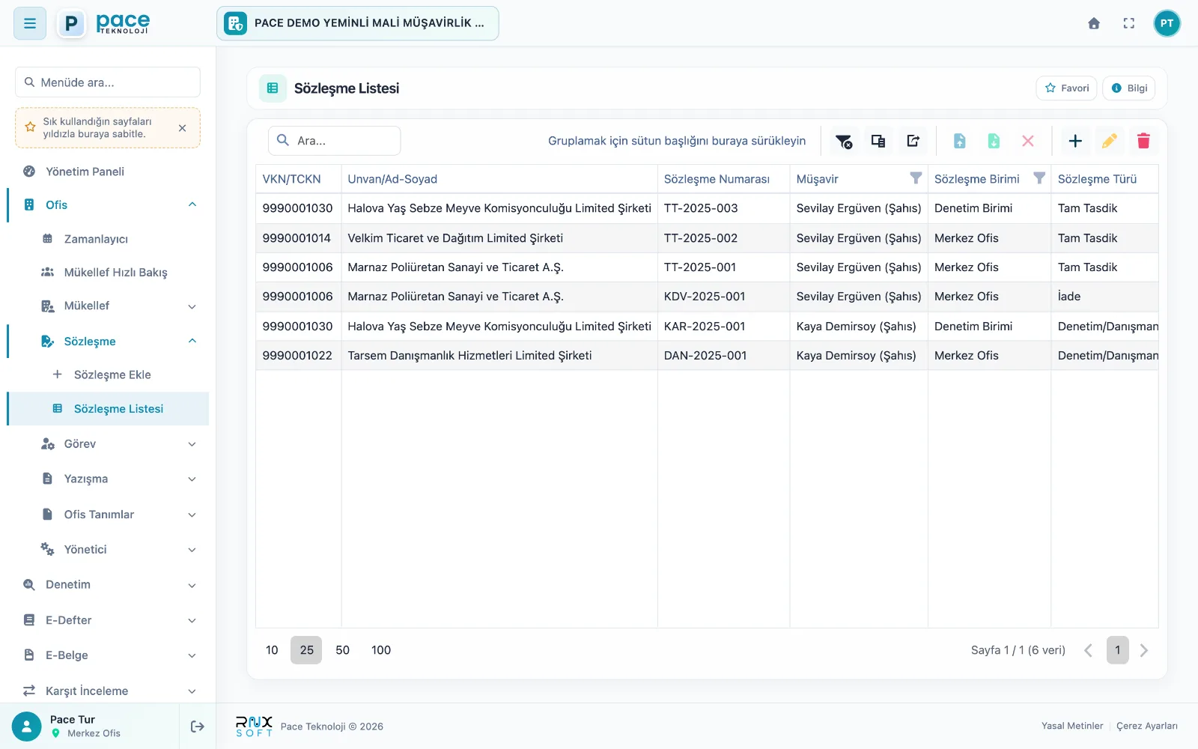The width and height of the screenshot is (1198, 749).
Task: Go to the next page arrow
Action: [1143, 650]
